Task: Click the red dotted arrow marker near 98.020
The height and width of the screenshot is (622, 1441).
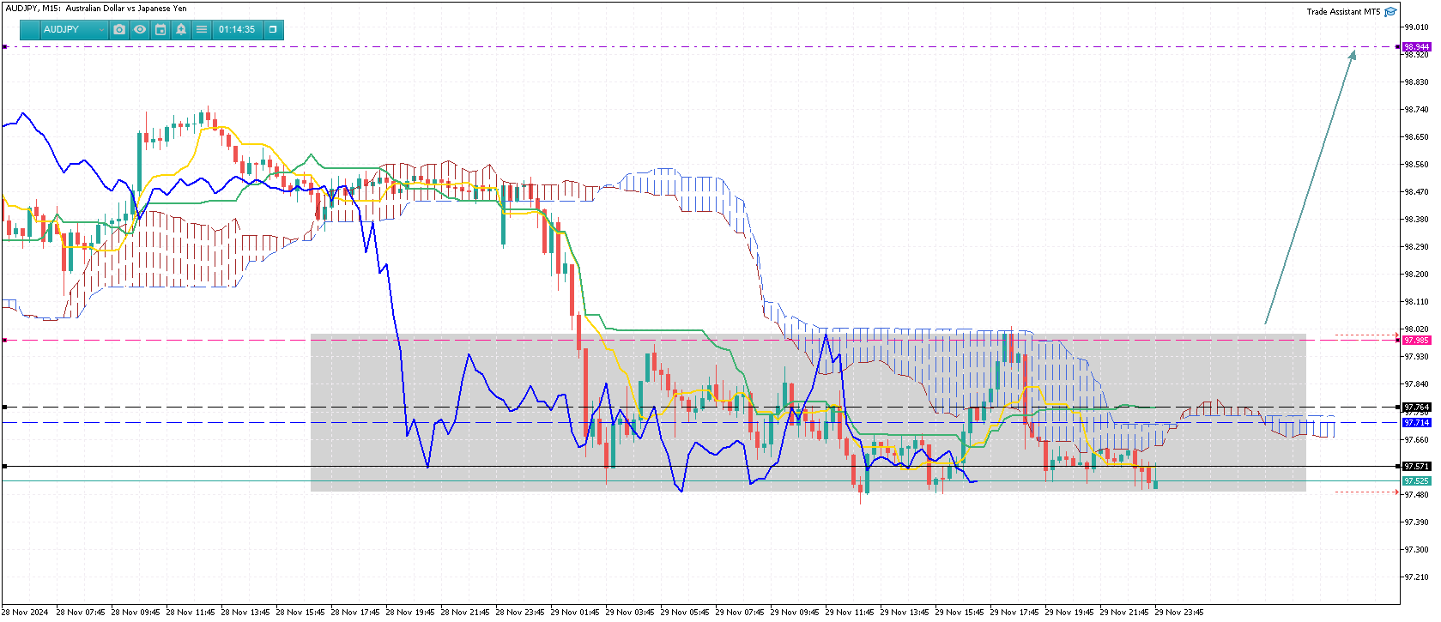Action: (x=1366, y=335)
